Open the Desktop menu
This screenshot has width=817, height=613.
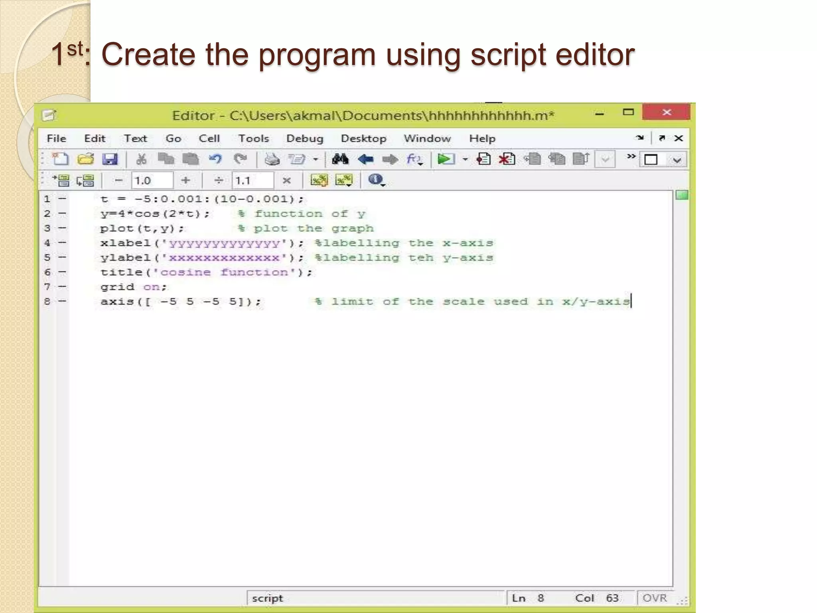pos(363,138)
